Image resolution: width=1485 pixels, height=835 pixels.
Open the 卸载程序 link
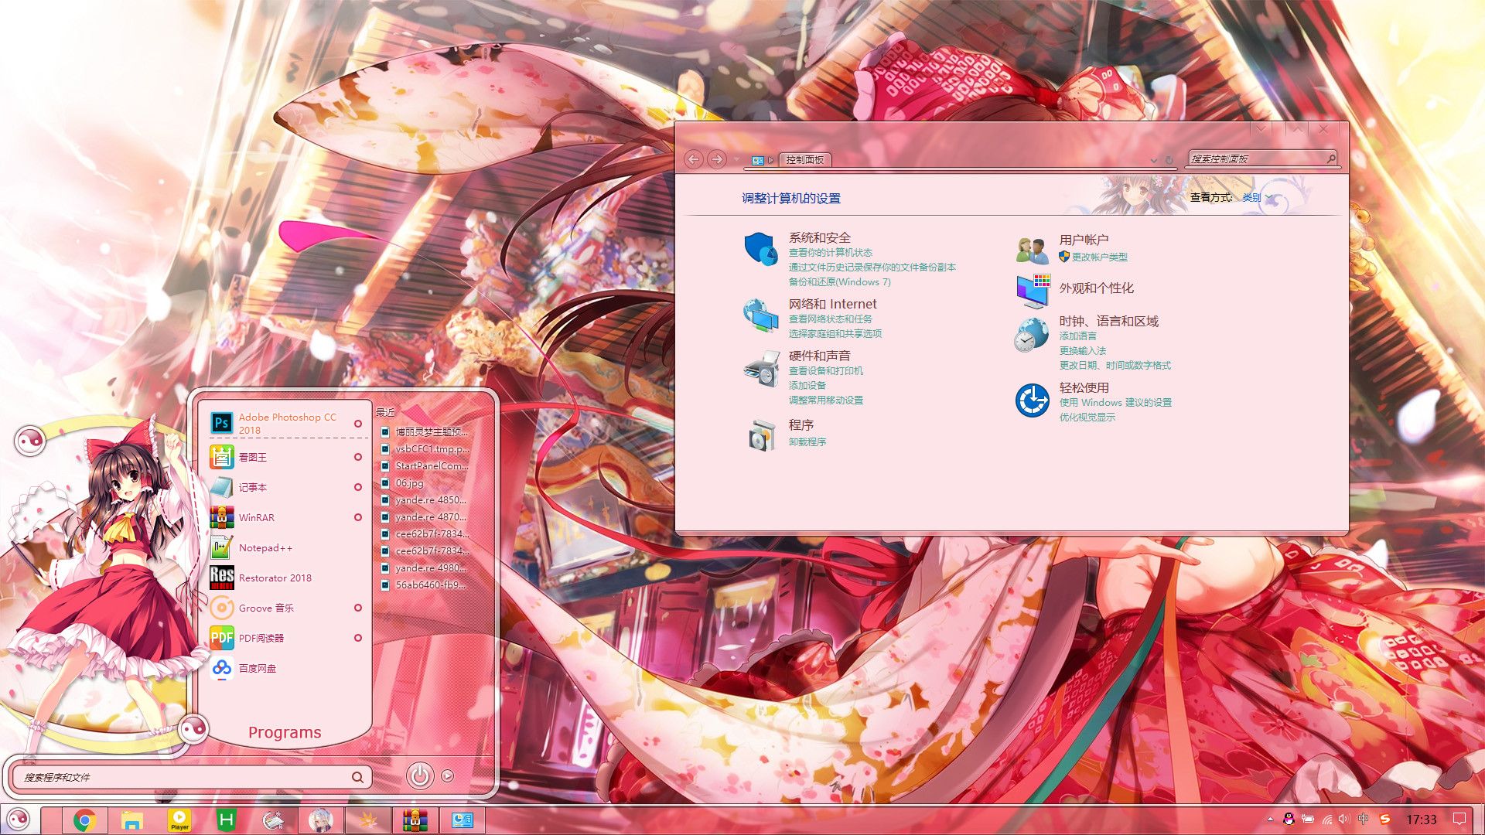coord(807,442)
